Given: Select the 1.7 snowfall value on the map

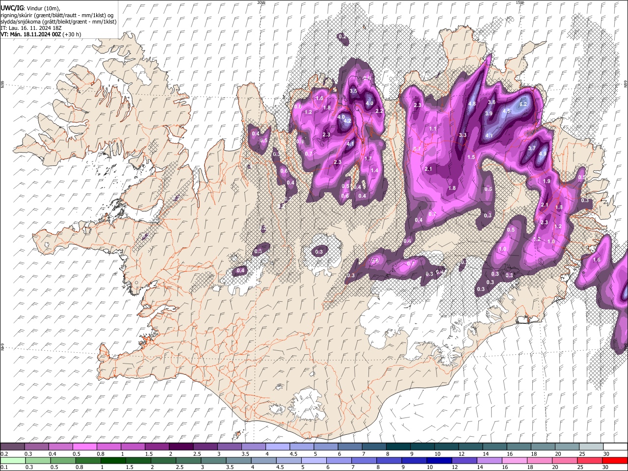Looking at the screenshot, I should (x=368, y=159).
